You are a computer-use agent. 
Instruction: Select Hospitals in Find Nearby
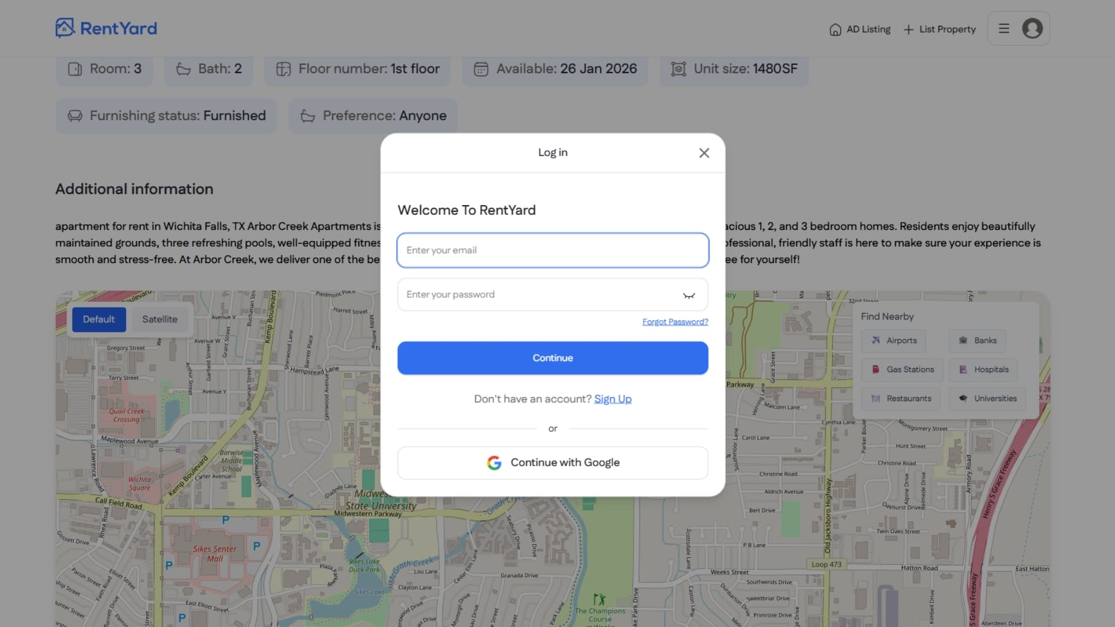click(x=983, y=370)
